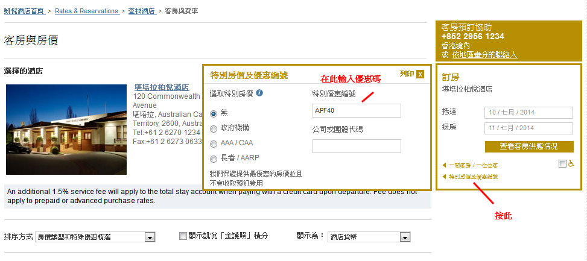Click the arrow icon beside 一間客房 / 一位住客
This screenshot has width=587, height=261.
(x=445, y=165)
